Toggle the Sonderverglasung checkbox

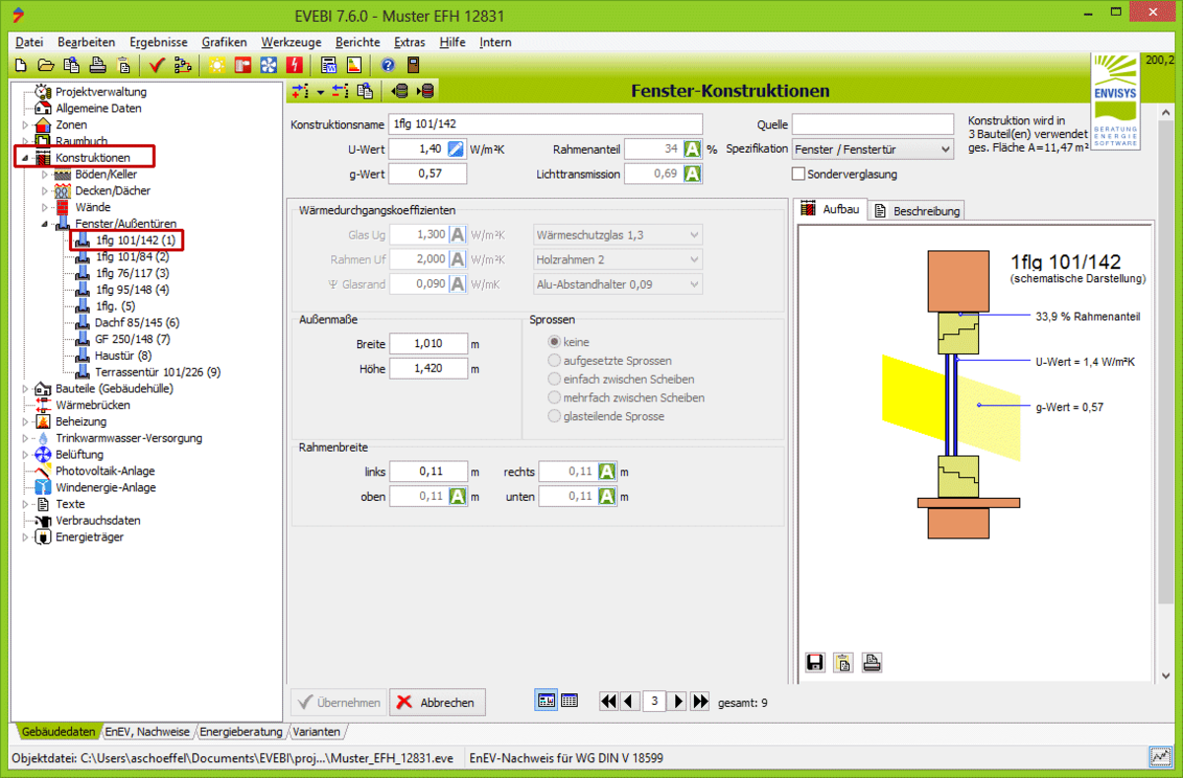800,175
